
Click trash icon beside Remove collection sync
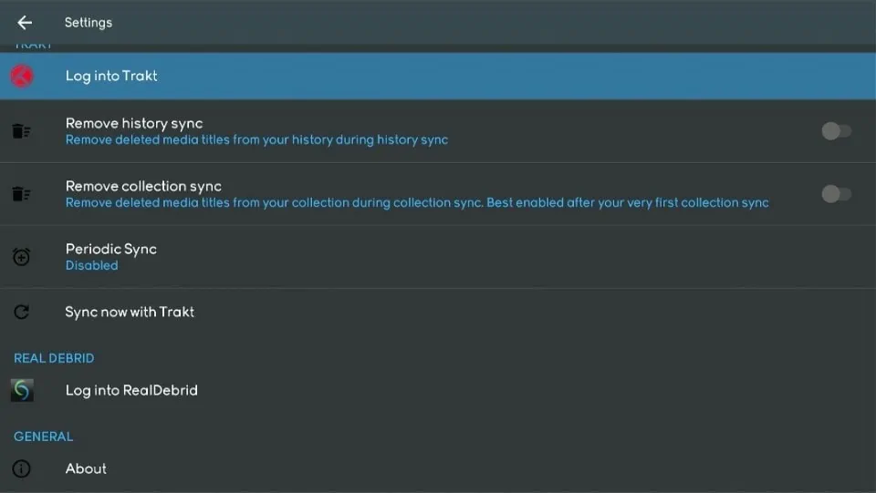point(21,194)
